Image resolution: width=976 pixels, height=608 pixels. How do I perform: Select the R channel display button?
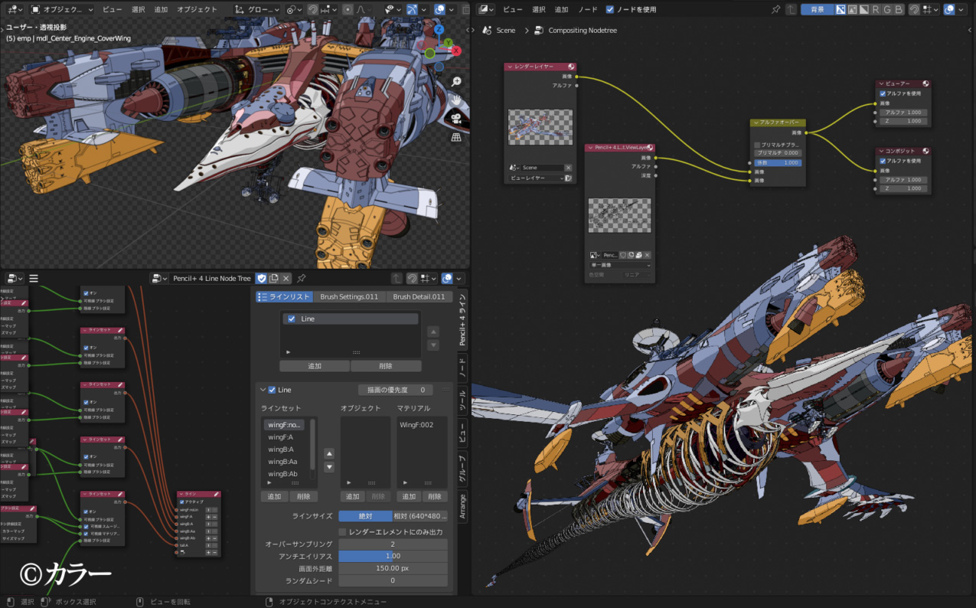click(x=876, y=10)
